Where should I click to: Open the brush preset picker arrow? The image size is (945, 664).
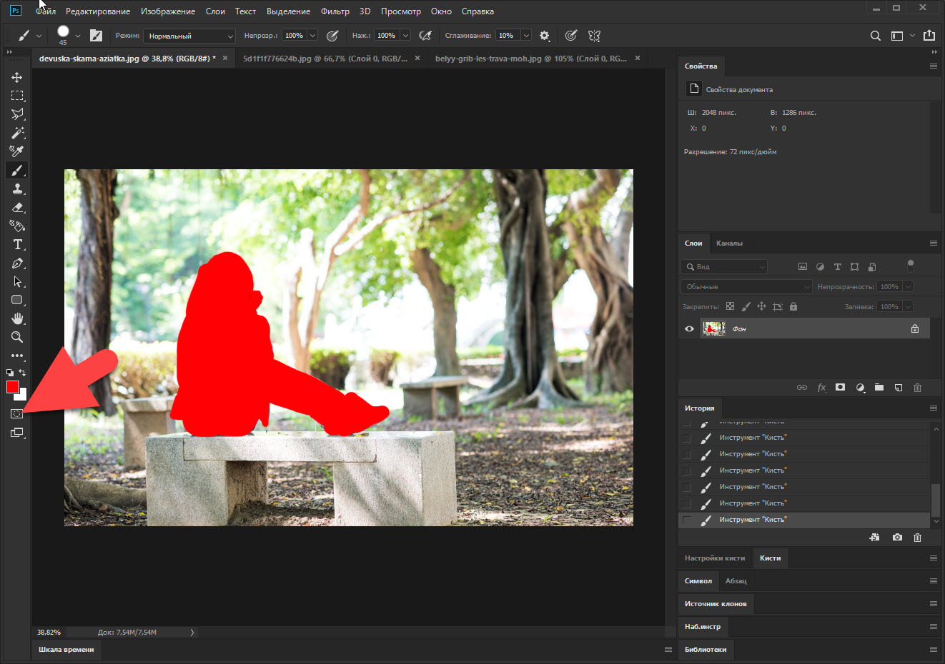(78, 36)
